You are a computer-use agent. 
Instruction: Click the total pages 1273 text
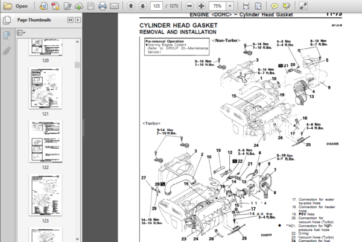(174, 6)
